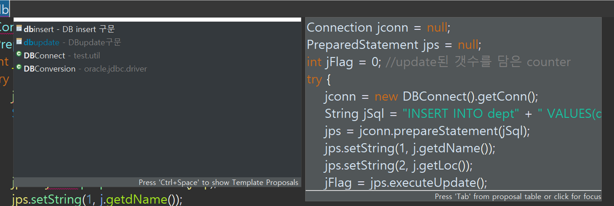The image size is (614, 206).
Task: Click jconn = new DBConnect().getConn() in preview
Action: click(431, 96)
